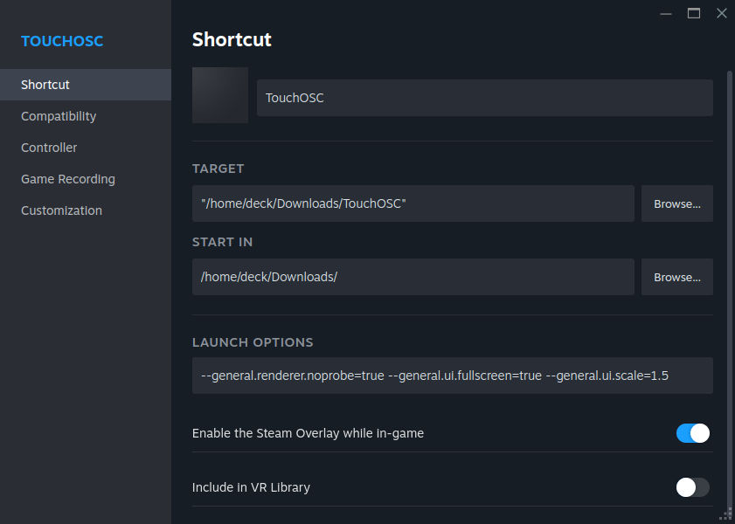Screen dimensions: 735x524
Task: Click the Target path input field
Action: (x=413, y=203)
